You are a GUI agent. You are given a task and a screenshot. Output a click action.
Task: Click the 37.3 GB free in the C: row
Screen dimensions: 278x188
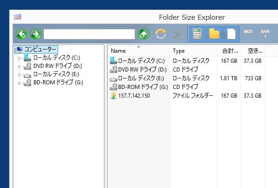(252, 61)
